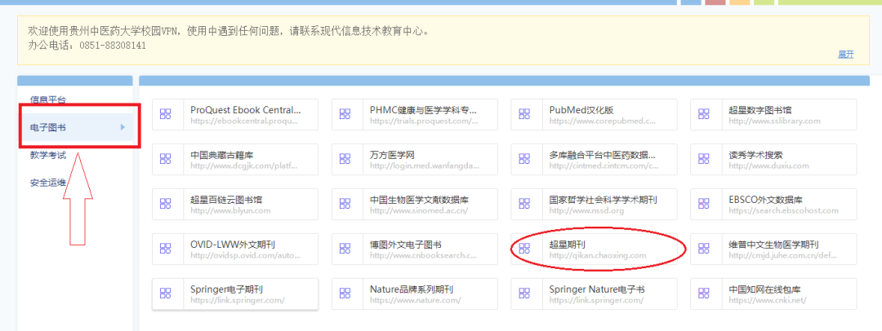Select 信息平台 in the sidebar
The image size is (882, 331).
click(x=48, y=100)
